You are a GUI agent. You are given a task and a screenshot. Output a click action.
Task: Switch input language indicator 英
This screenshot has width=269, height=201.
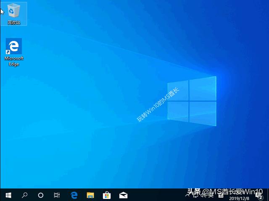click(x=211, y=195)
